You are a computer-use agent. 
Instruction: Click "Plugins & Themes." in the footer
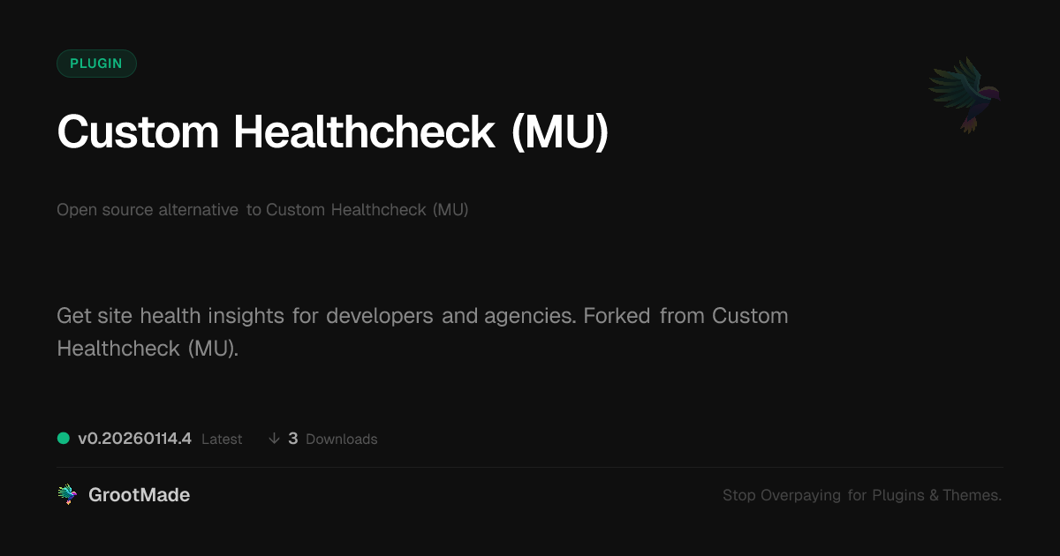[937, 495]
